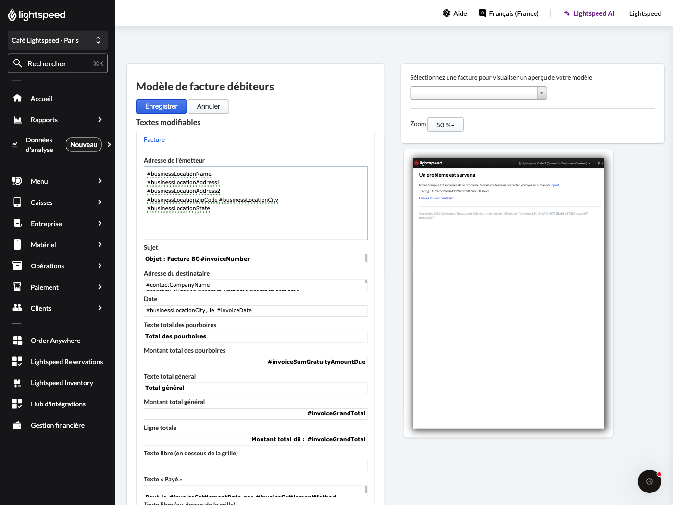The height and width of the screenshot is (505, 673).
Task: Click the Annuler button
Action: coord(209,106)
